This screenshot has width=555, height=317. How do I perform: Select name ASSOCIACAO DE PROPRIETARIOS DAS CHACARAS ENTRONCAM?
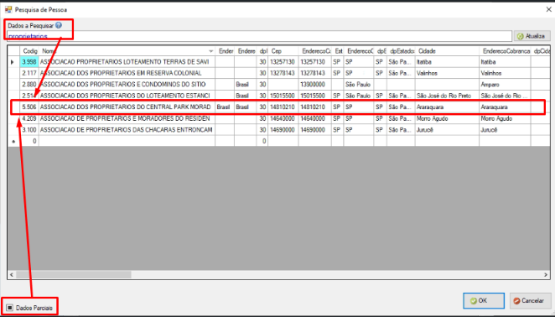coord(127,130)
